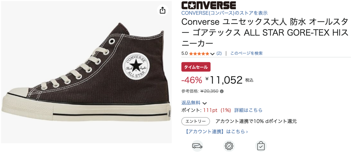Click the 5.0 rating number
356x152 pixels.
(x=184, y=53)
